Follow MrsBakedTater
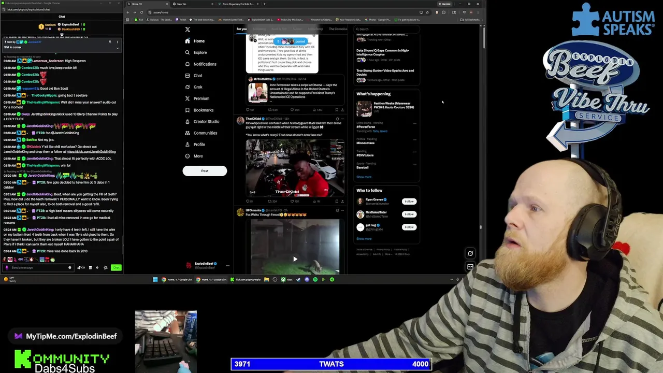The image size is (663, 373). (x=409, y=214)
